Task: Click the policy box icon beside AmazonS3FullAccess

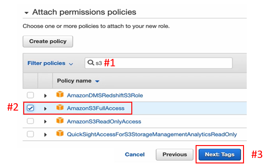Action: coord(60,108)
